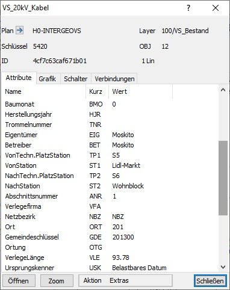Switch to the Grafik tab

pyautogui.click(x=47, y=79)
